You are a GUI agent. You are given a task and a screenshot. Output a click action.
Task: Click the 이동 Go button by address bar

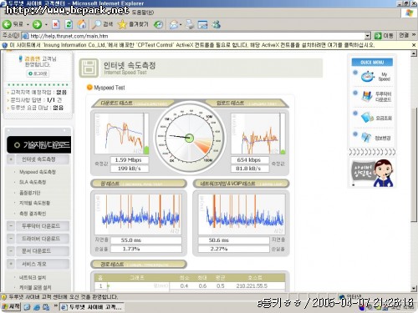(x=385, y=36)
